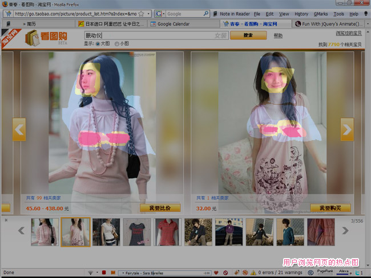Click the red heart favorite icon
Screen dimensions: 371x278
(x=216, y=273)
